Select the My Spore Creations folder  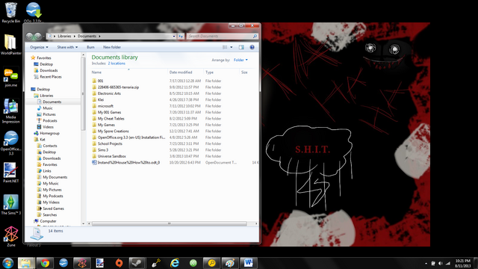click(x=113, y=132)
